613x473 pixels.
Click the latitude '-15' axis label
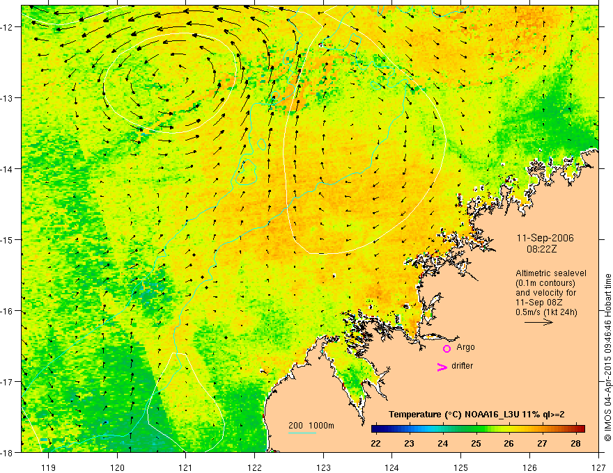(8, 239)
